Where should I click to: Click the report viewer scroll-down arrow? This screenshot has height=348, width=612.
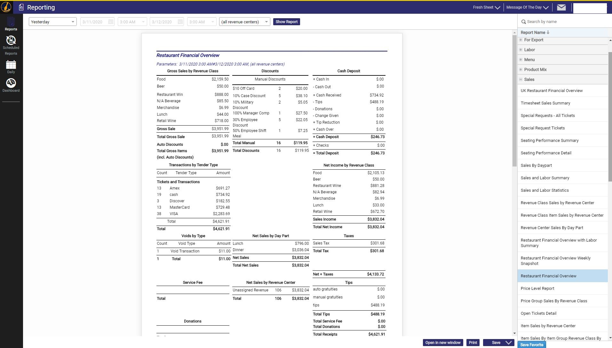pyautogui.click(x=514, y=334)
